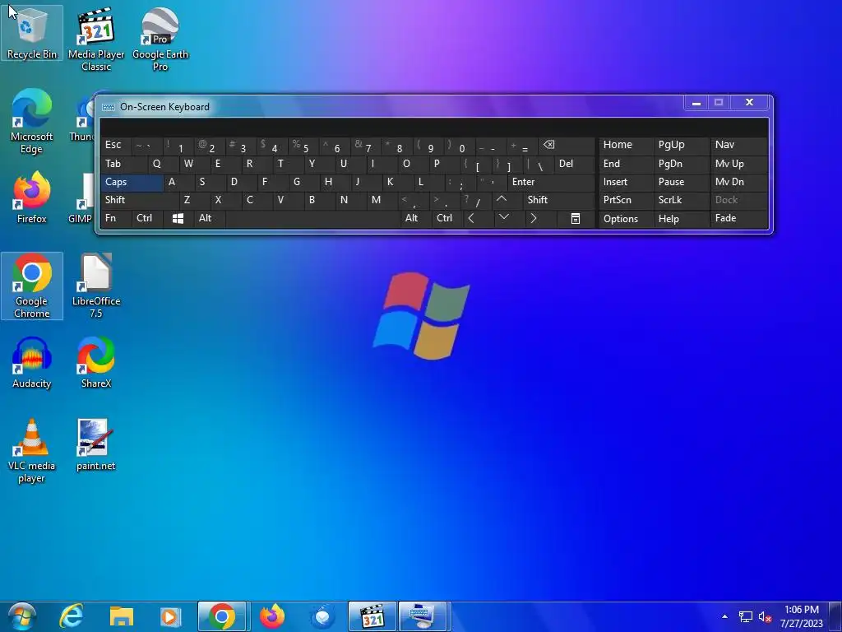Click the 5 key on keyboard
Screen dimensions: 842x632
point(303,145)
